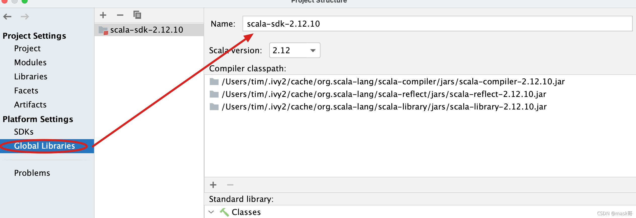Remove the selected library using the minus icon
This screenshot has height=218, width=636.
tap(120, 15)
